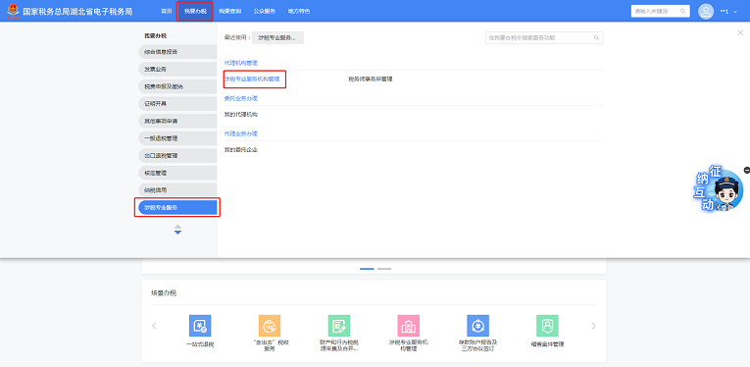Close the 我要办税 menu panel
Image resolution: width=750 pixels, height=367 pixels.
(x=740, y=32)
